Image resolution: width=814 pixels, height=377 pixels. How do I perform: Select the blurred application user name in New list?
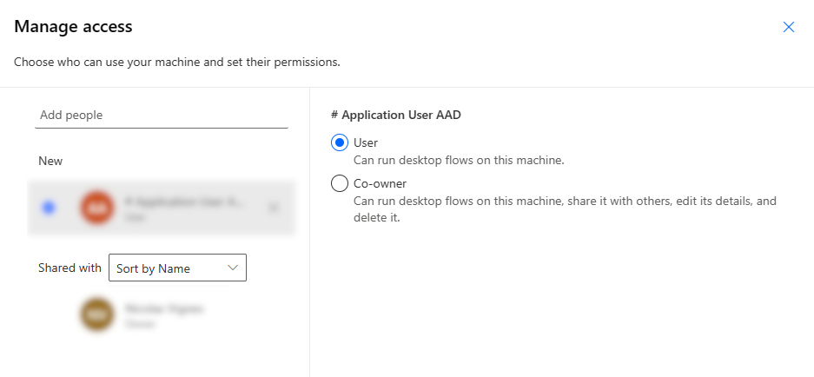click(184, 202)
